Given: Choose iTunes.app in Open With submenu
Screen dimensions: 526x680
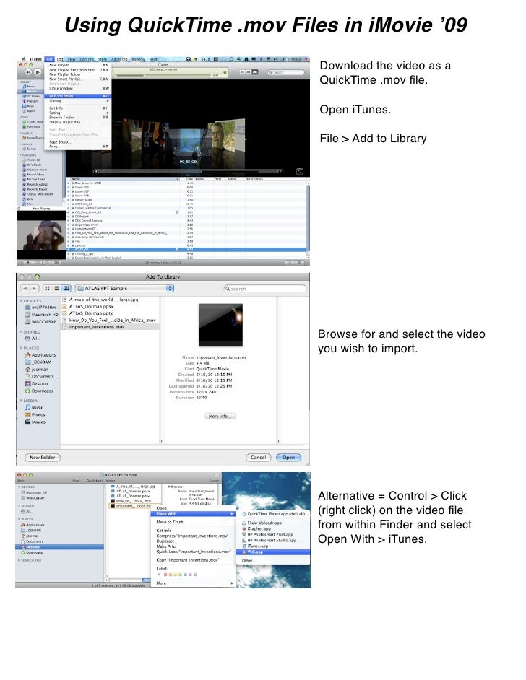Looking at the screenshot, I should pos(274,546).
